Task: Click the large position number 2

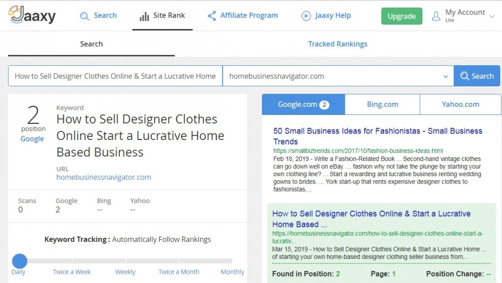Action: pos(33,115)
